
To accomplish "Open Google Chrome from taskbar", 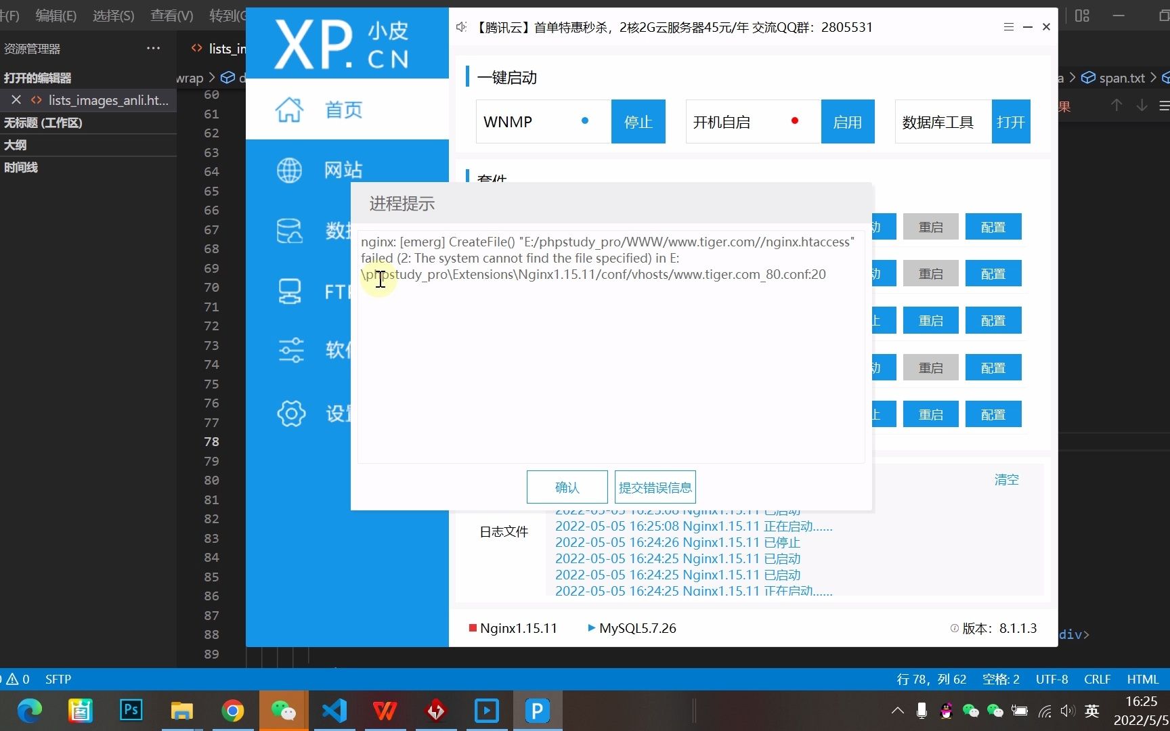I will click(x=232, y=711).
